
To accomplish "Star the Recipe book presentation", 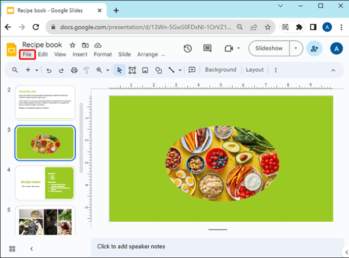I will pos(72,45).
